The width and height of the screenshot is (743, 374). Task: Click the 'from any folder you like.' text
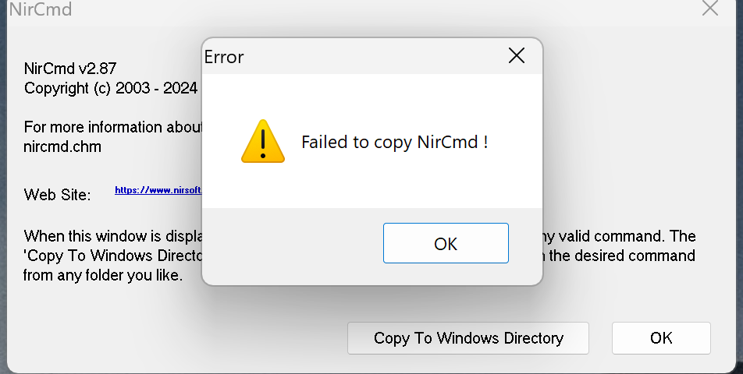(x=103, y=275)
